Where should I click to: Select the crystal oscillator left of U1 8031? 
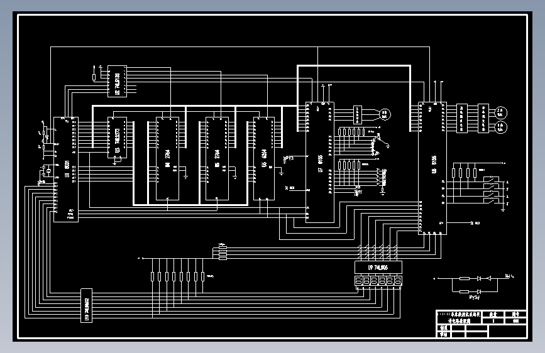tap(48, 170)
